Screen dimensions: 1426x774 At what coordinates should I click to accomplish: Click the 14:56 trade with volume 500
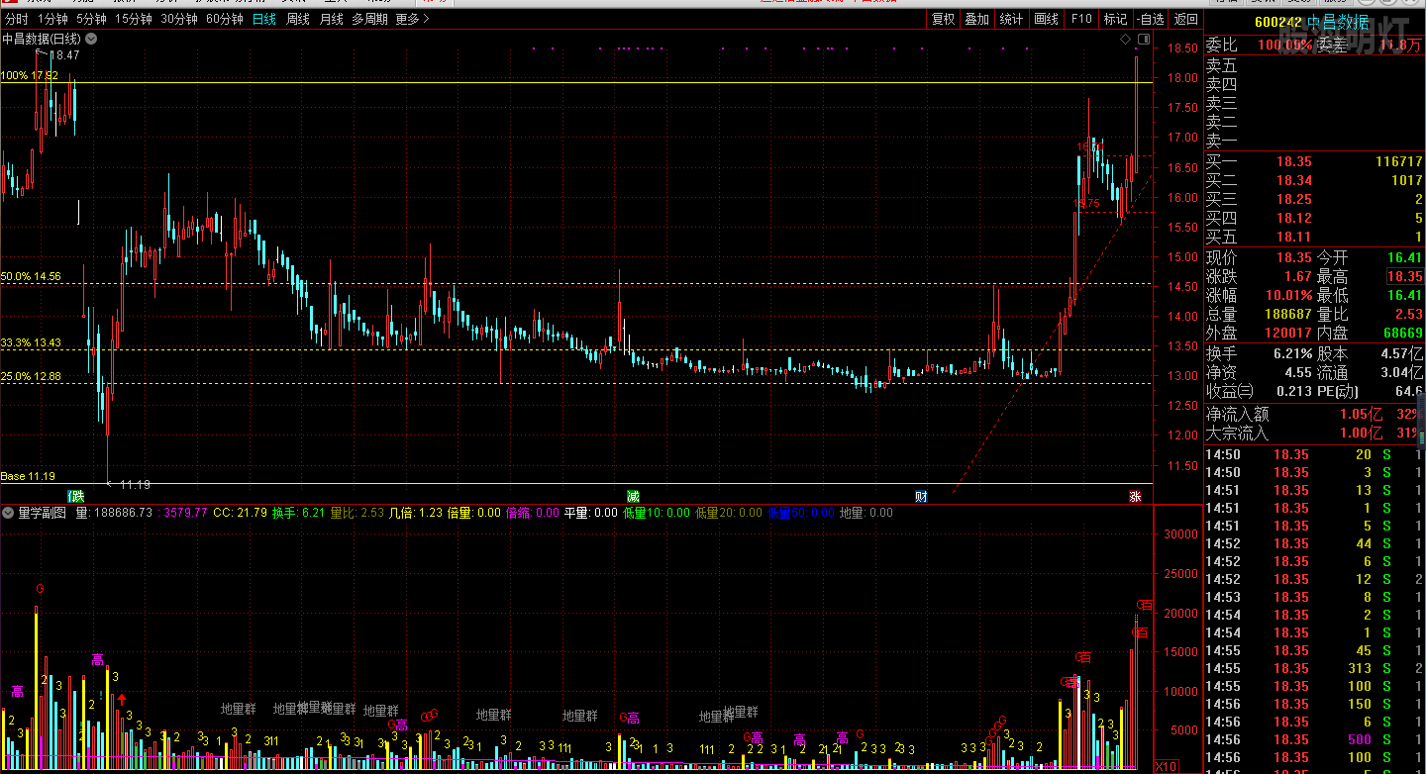tap(1314, 739)
